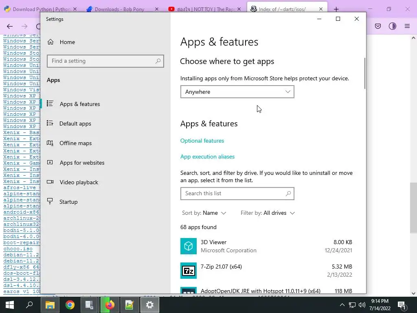Close the Index of /~dartz/isos/ tab
The width and height of the screenshot is (417, 313).
pyautogui.click(x=321, y=9)
